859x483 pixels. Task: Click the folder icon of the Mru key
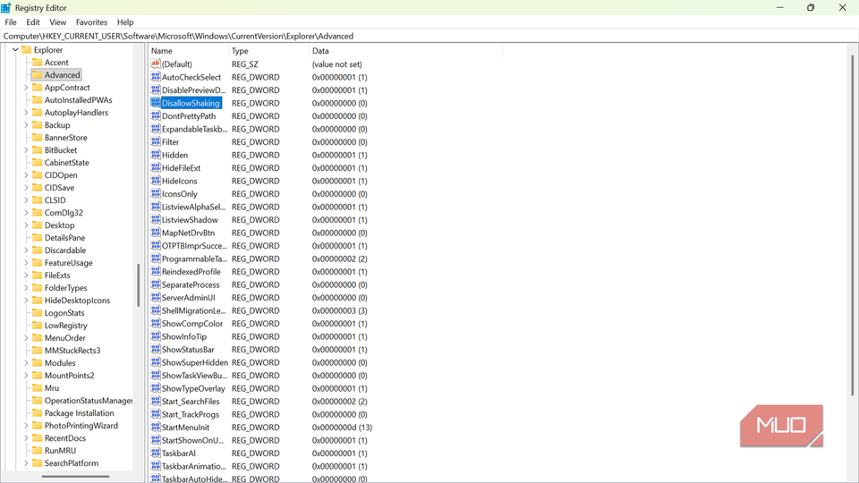38,387
